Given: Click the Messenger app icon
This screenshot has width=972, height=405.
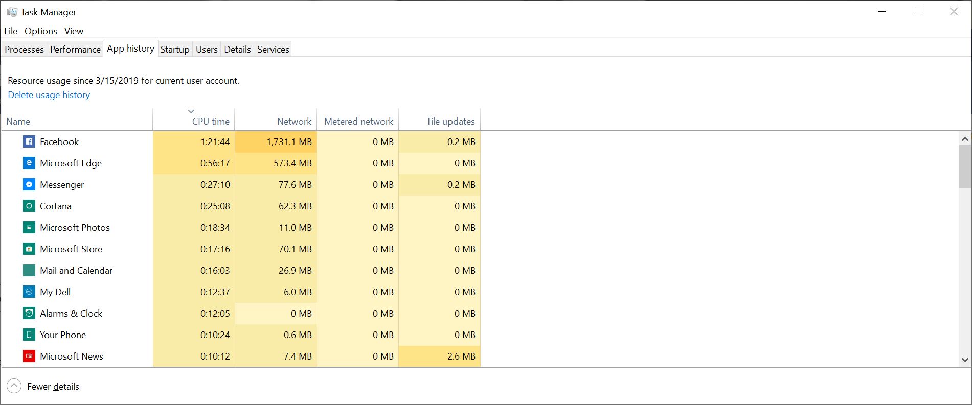Looking at the screenshot, I should 29,184.
